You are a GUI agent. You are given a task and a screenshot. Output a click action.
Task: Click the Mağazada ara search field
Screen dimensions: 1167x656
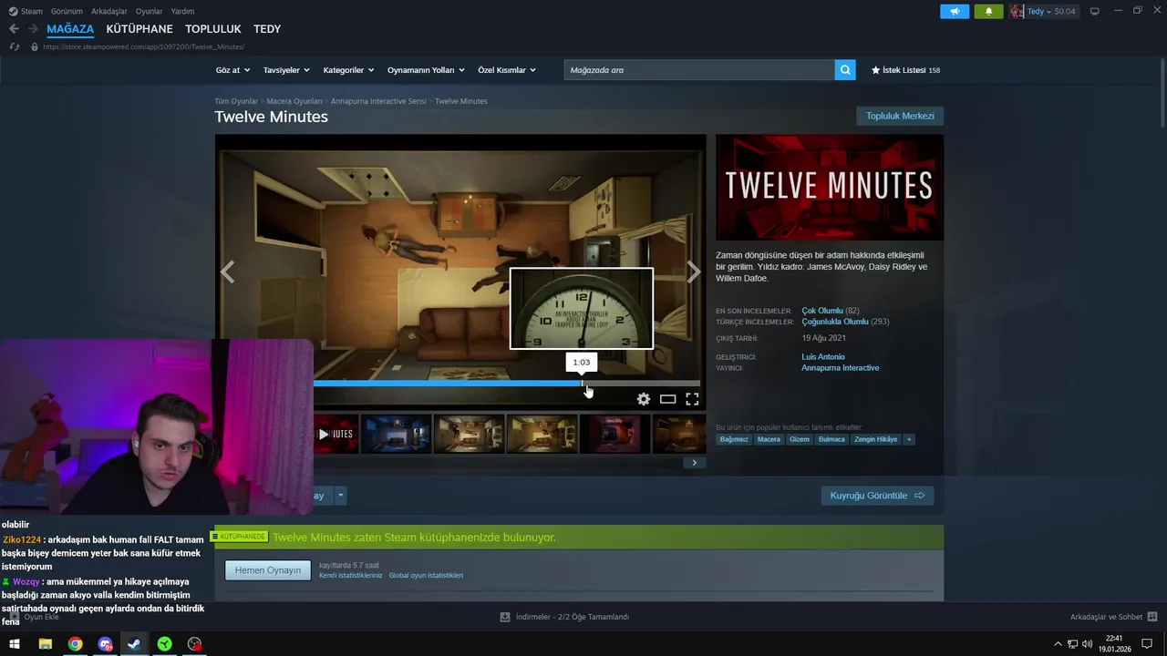click(699, 70)
